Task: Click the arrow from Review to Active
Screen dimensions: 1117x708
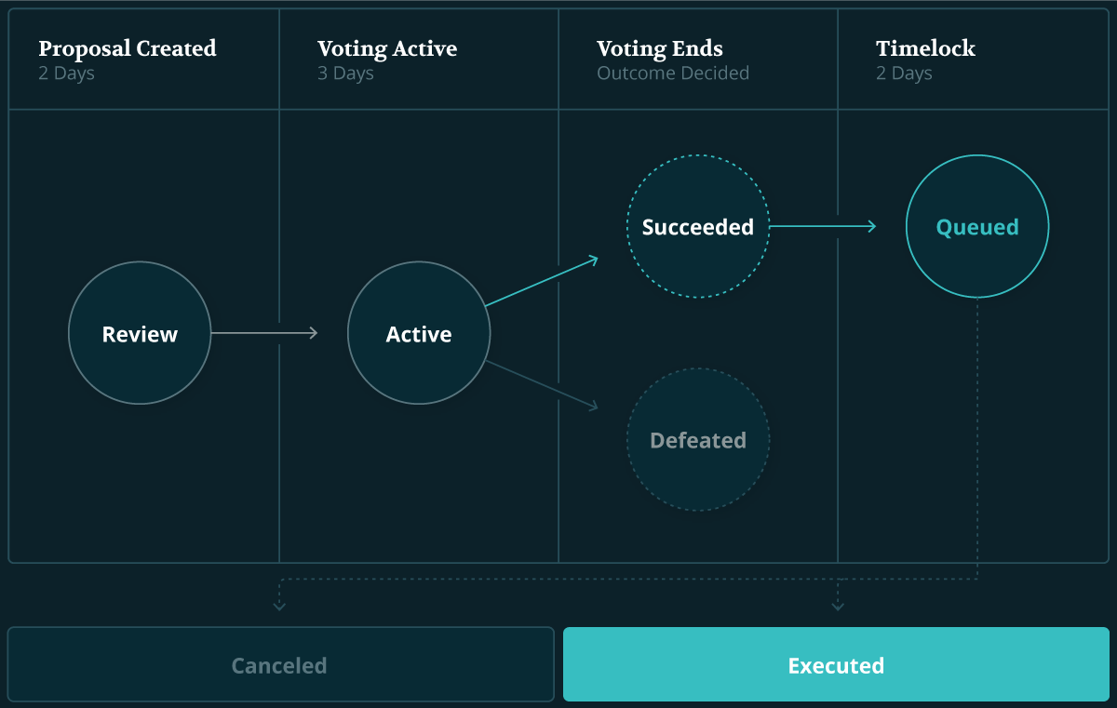Action: (265, 333)
